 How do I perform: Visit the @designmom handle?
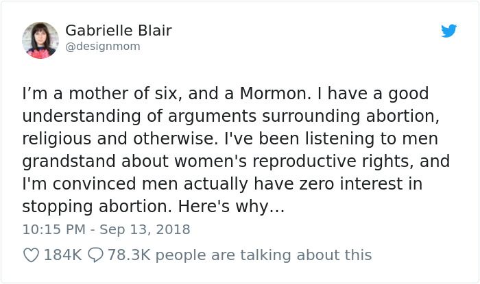tap(102, 47)
